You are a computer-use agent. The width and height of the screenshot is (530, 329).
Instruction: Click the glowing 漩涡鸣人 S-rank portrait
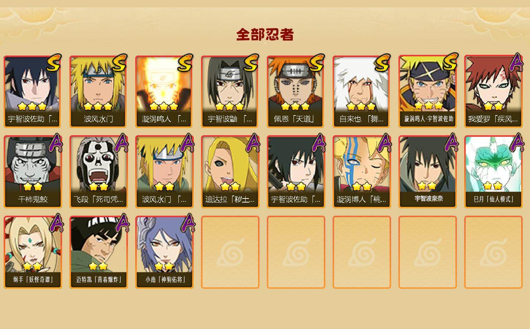(164, 84)
